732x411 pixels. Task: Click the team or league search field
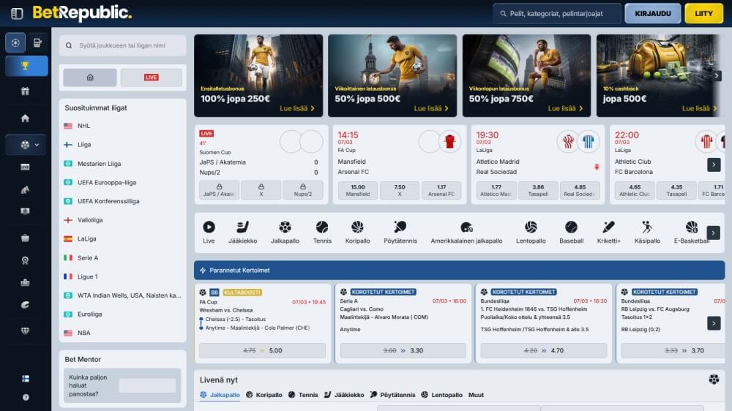pyautogui.click(x=122, y=45)
